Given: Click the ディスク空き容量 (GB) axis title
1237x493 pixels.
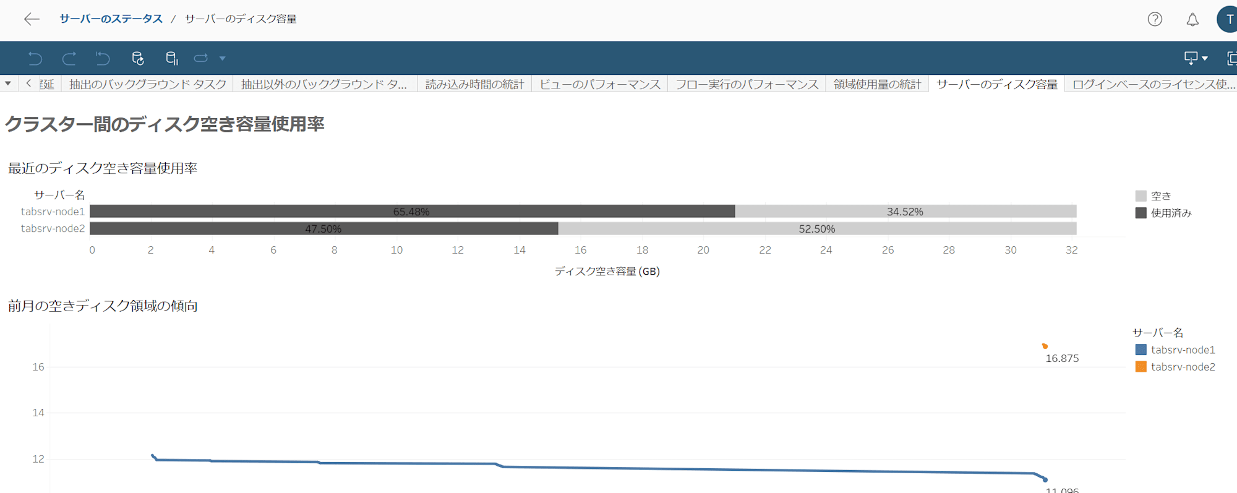Looking at the screenshot, I should [x=607, y=271].
